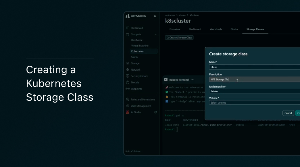Click the kubectl terminal input prompt

(x=177, y=129)
